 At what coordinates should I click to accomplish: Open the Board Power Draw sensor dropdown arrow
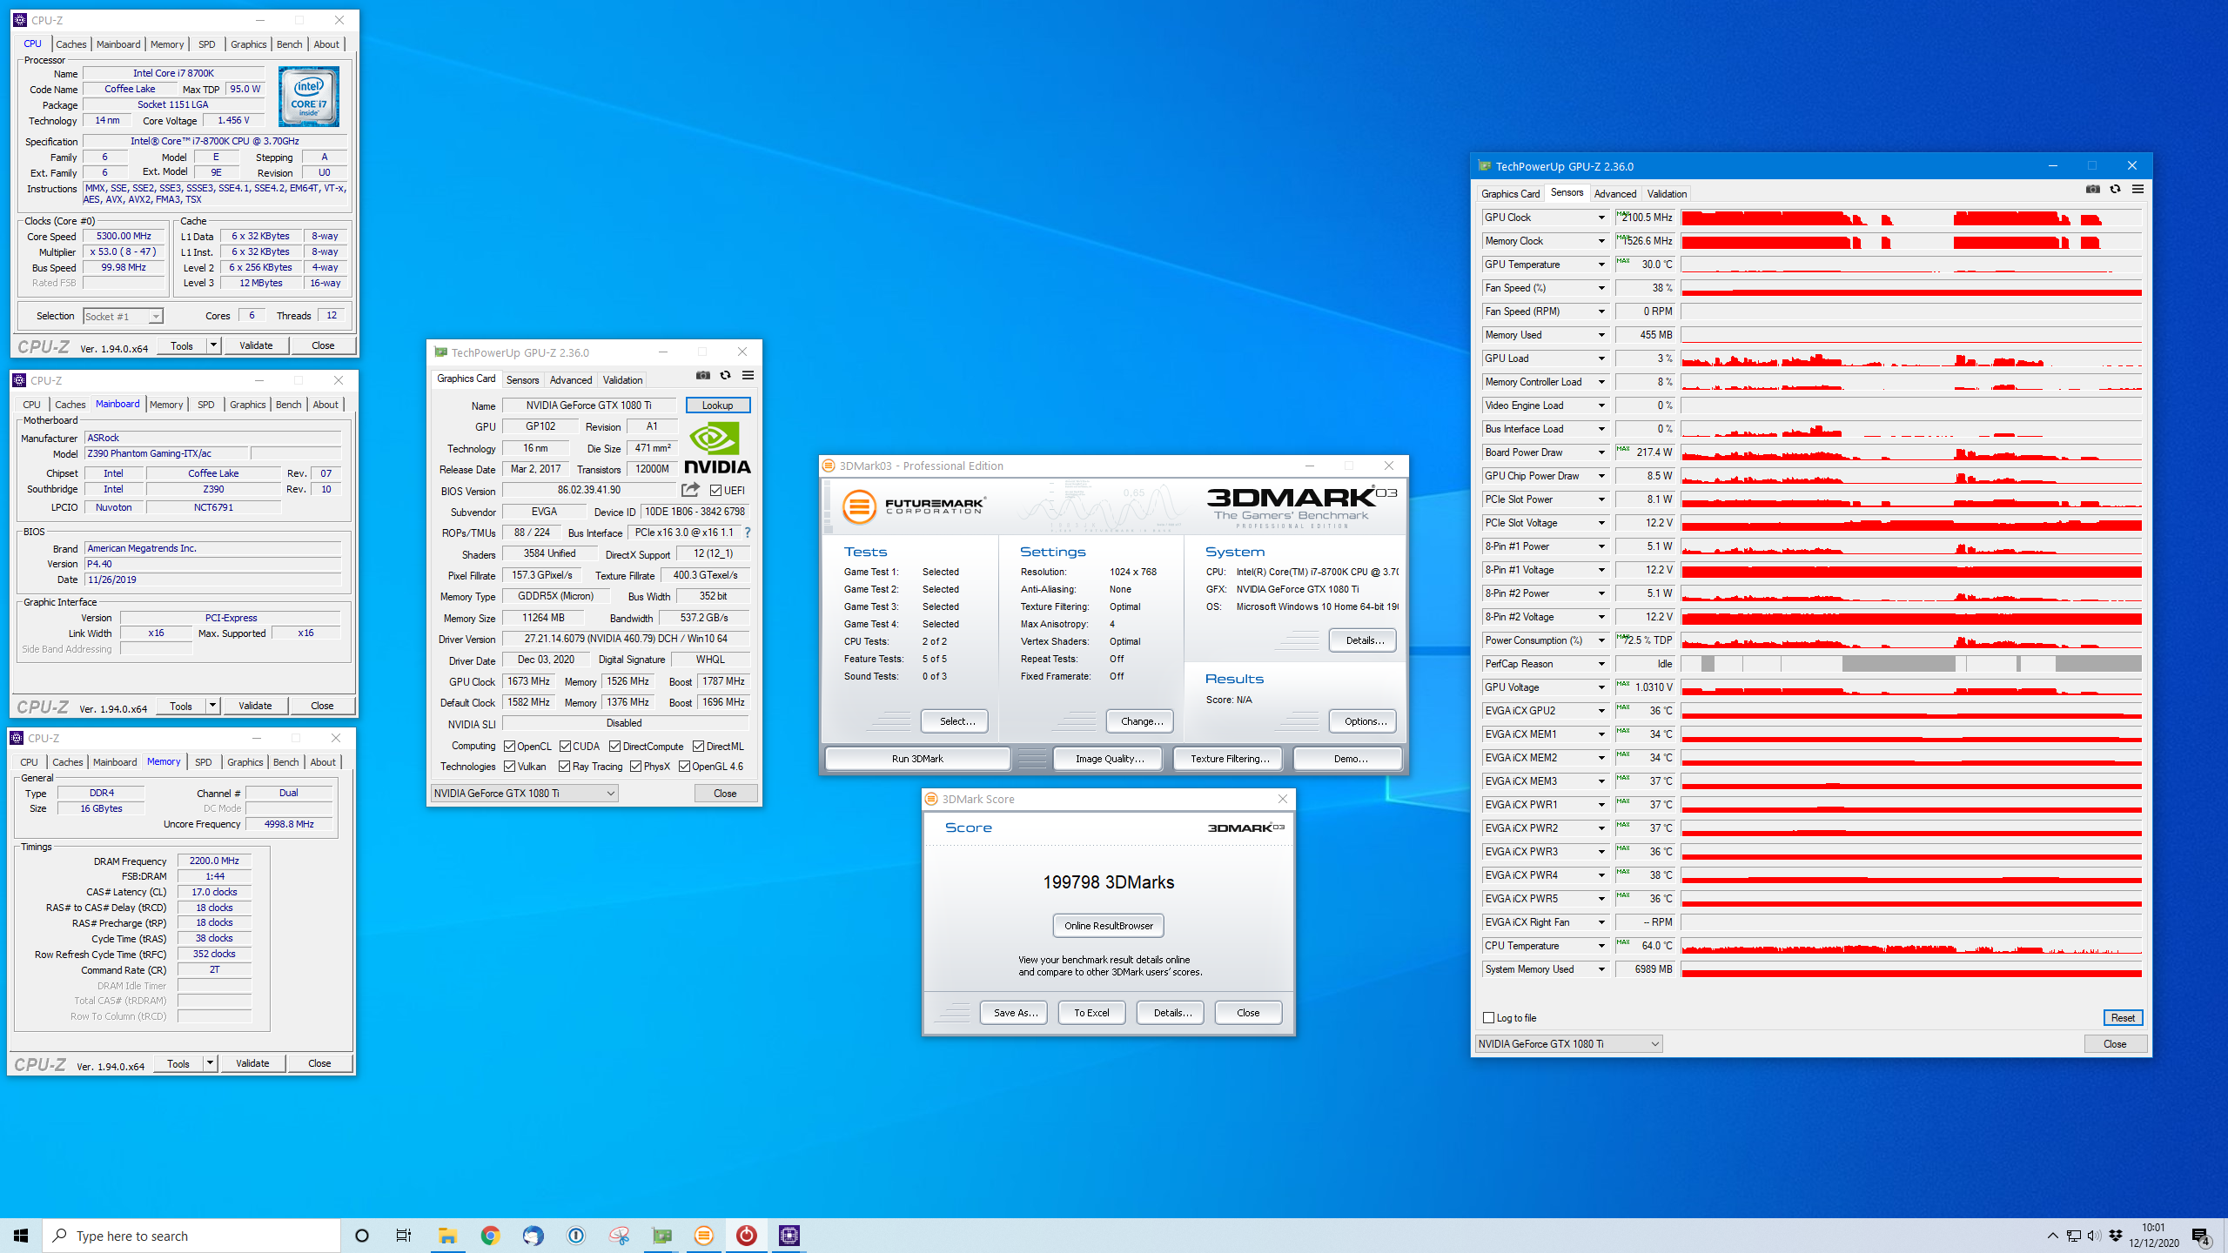pos(1601,452)
